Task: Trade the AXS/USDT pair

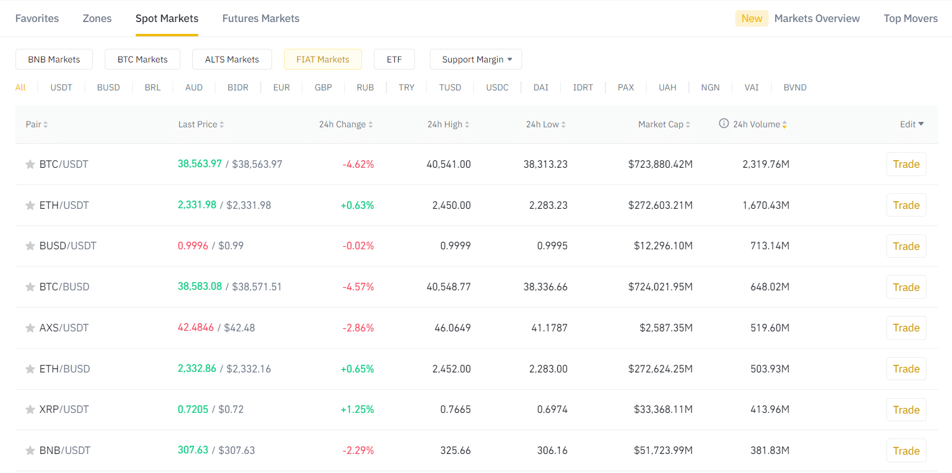Action: pyautogui.click(x=906, y=328)
